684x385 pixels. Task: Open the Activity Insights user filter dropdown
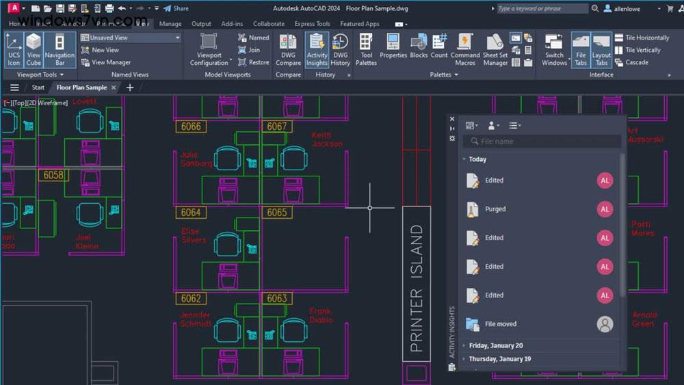pos(494,126)
